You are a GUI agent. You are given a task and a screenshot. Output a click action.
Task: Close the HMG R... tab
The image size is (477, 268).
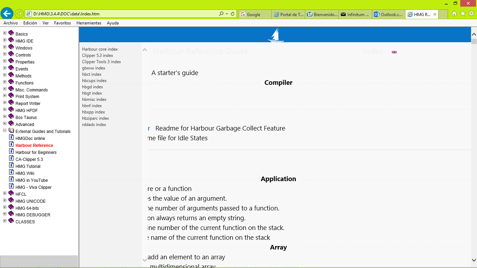pos(434,14)
